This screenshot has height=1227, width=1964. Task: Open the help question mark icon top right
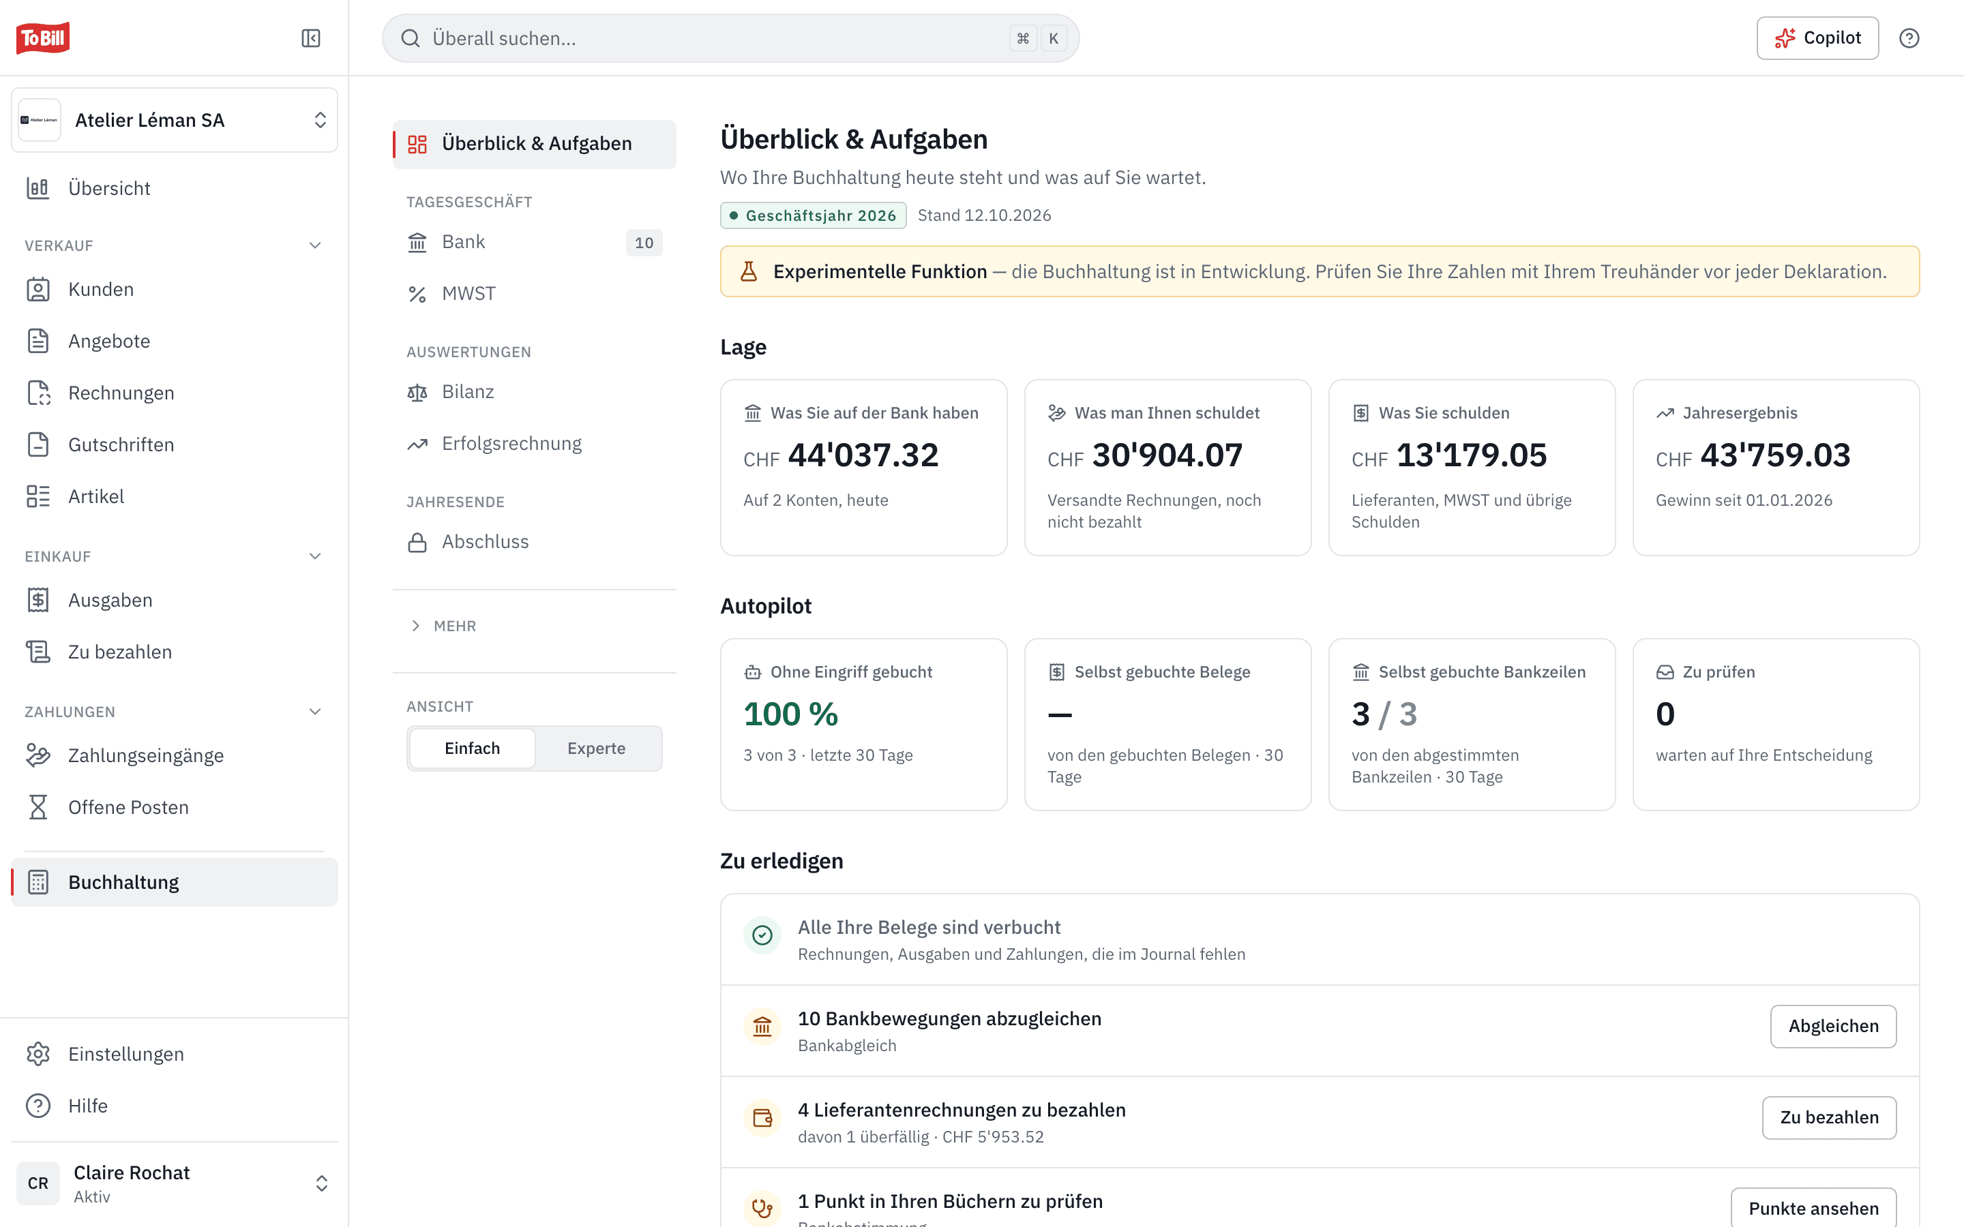1909,38
